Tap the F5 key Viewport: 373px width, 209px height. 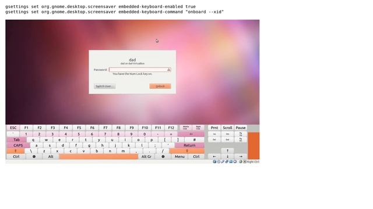(79, 128)
